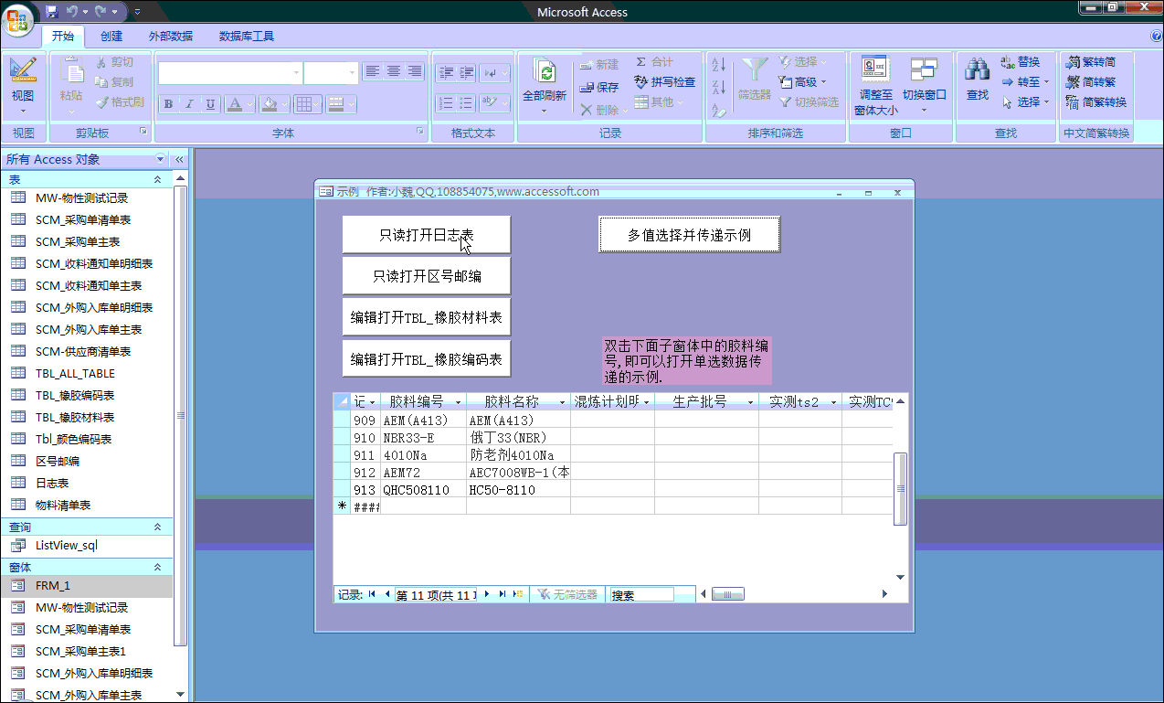
Task: Collapse the 查询 group in navigation pane
Action: [x=157, y=527]
